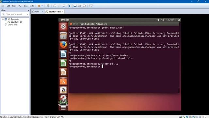The width and height of the screenshot is (209, 118).
Task: Open the Edit menu
Action: (x=8, y=6)
